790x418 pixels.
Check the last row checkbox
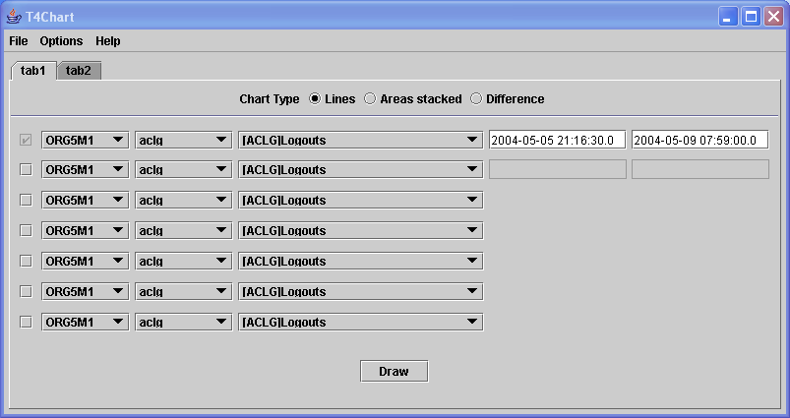pos(26,322)
